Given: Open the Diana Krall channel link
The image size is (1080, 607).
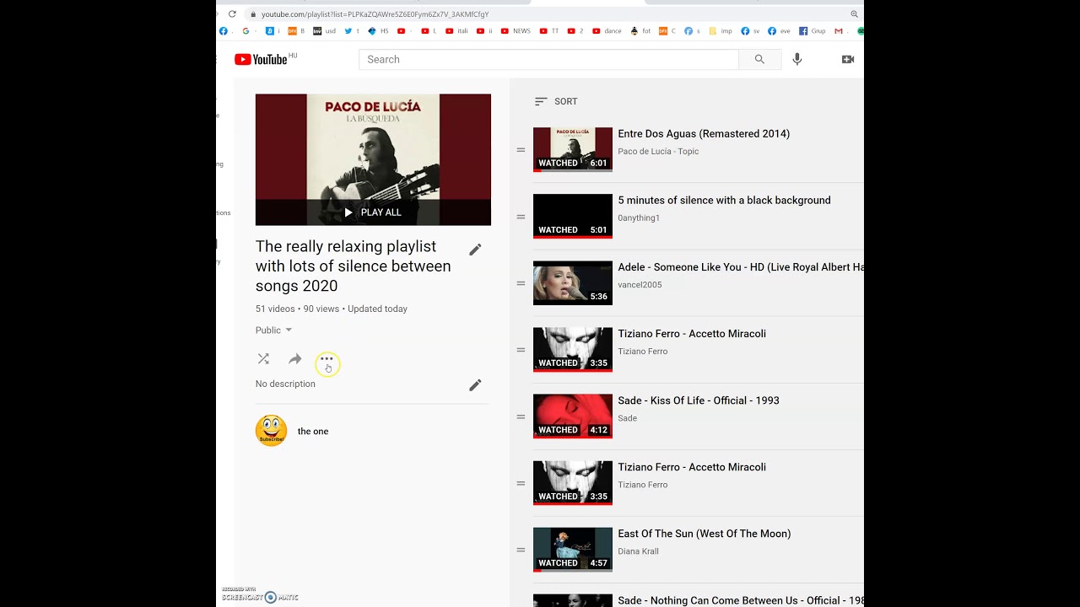Looking at the screenshot, I should coord(638,551).
